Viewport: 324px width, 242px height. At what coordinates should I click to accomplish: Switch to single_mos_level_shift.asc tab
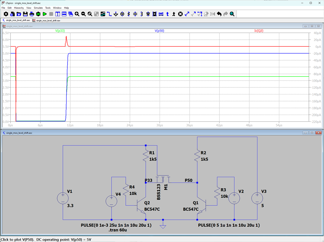tap(17, 21)
